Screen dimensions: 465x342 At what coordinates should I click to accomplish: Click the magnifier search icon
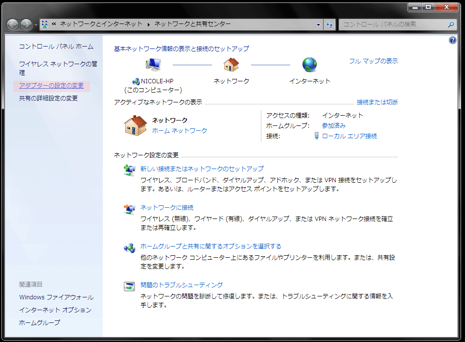(x=451, y=24)
